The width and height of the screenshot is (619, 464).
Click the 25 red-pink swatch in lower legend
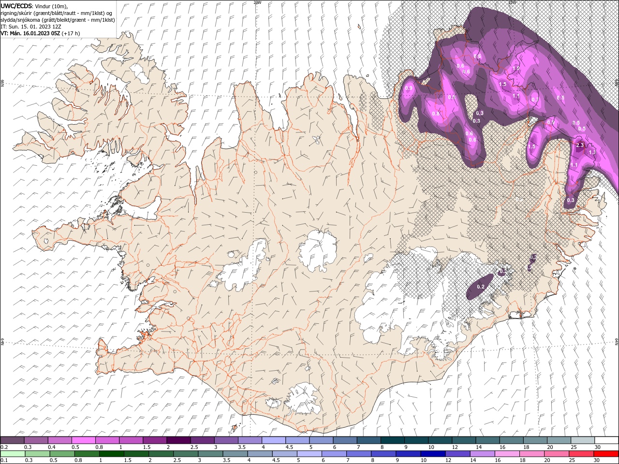[x=581, y=453]
